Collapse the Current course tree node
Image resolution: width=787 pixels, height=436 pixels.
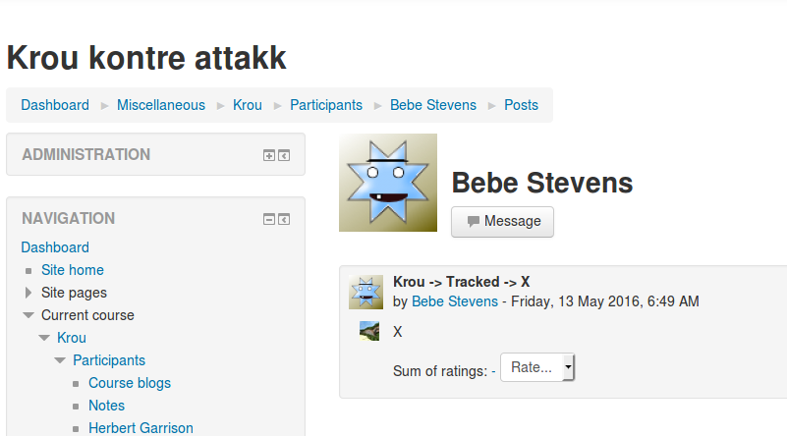pos(28,315)
